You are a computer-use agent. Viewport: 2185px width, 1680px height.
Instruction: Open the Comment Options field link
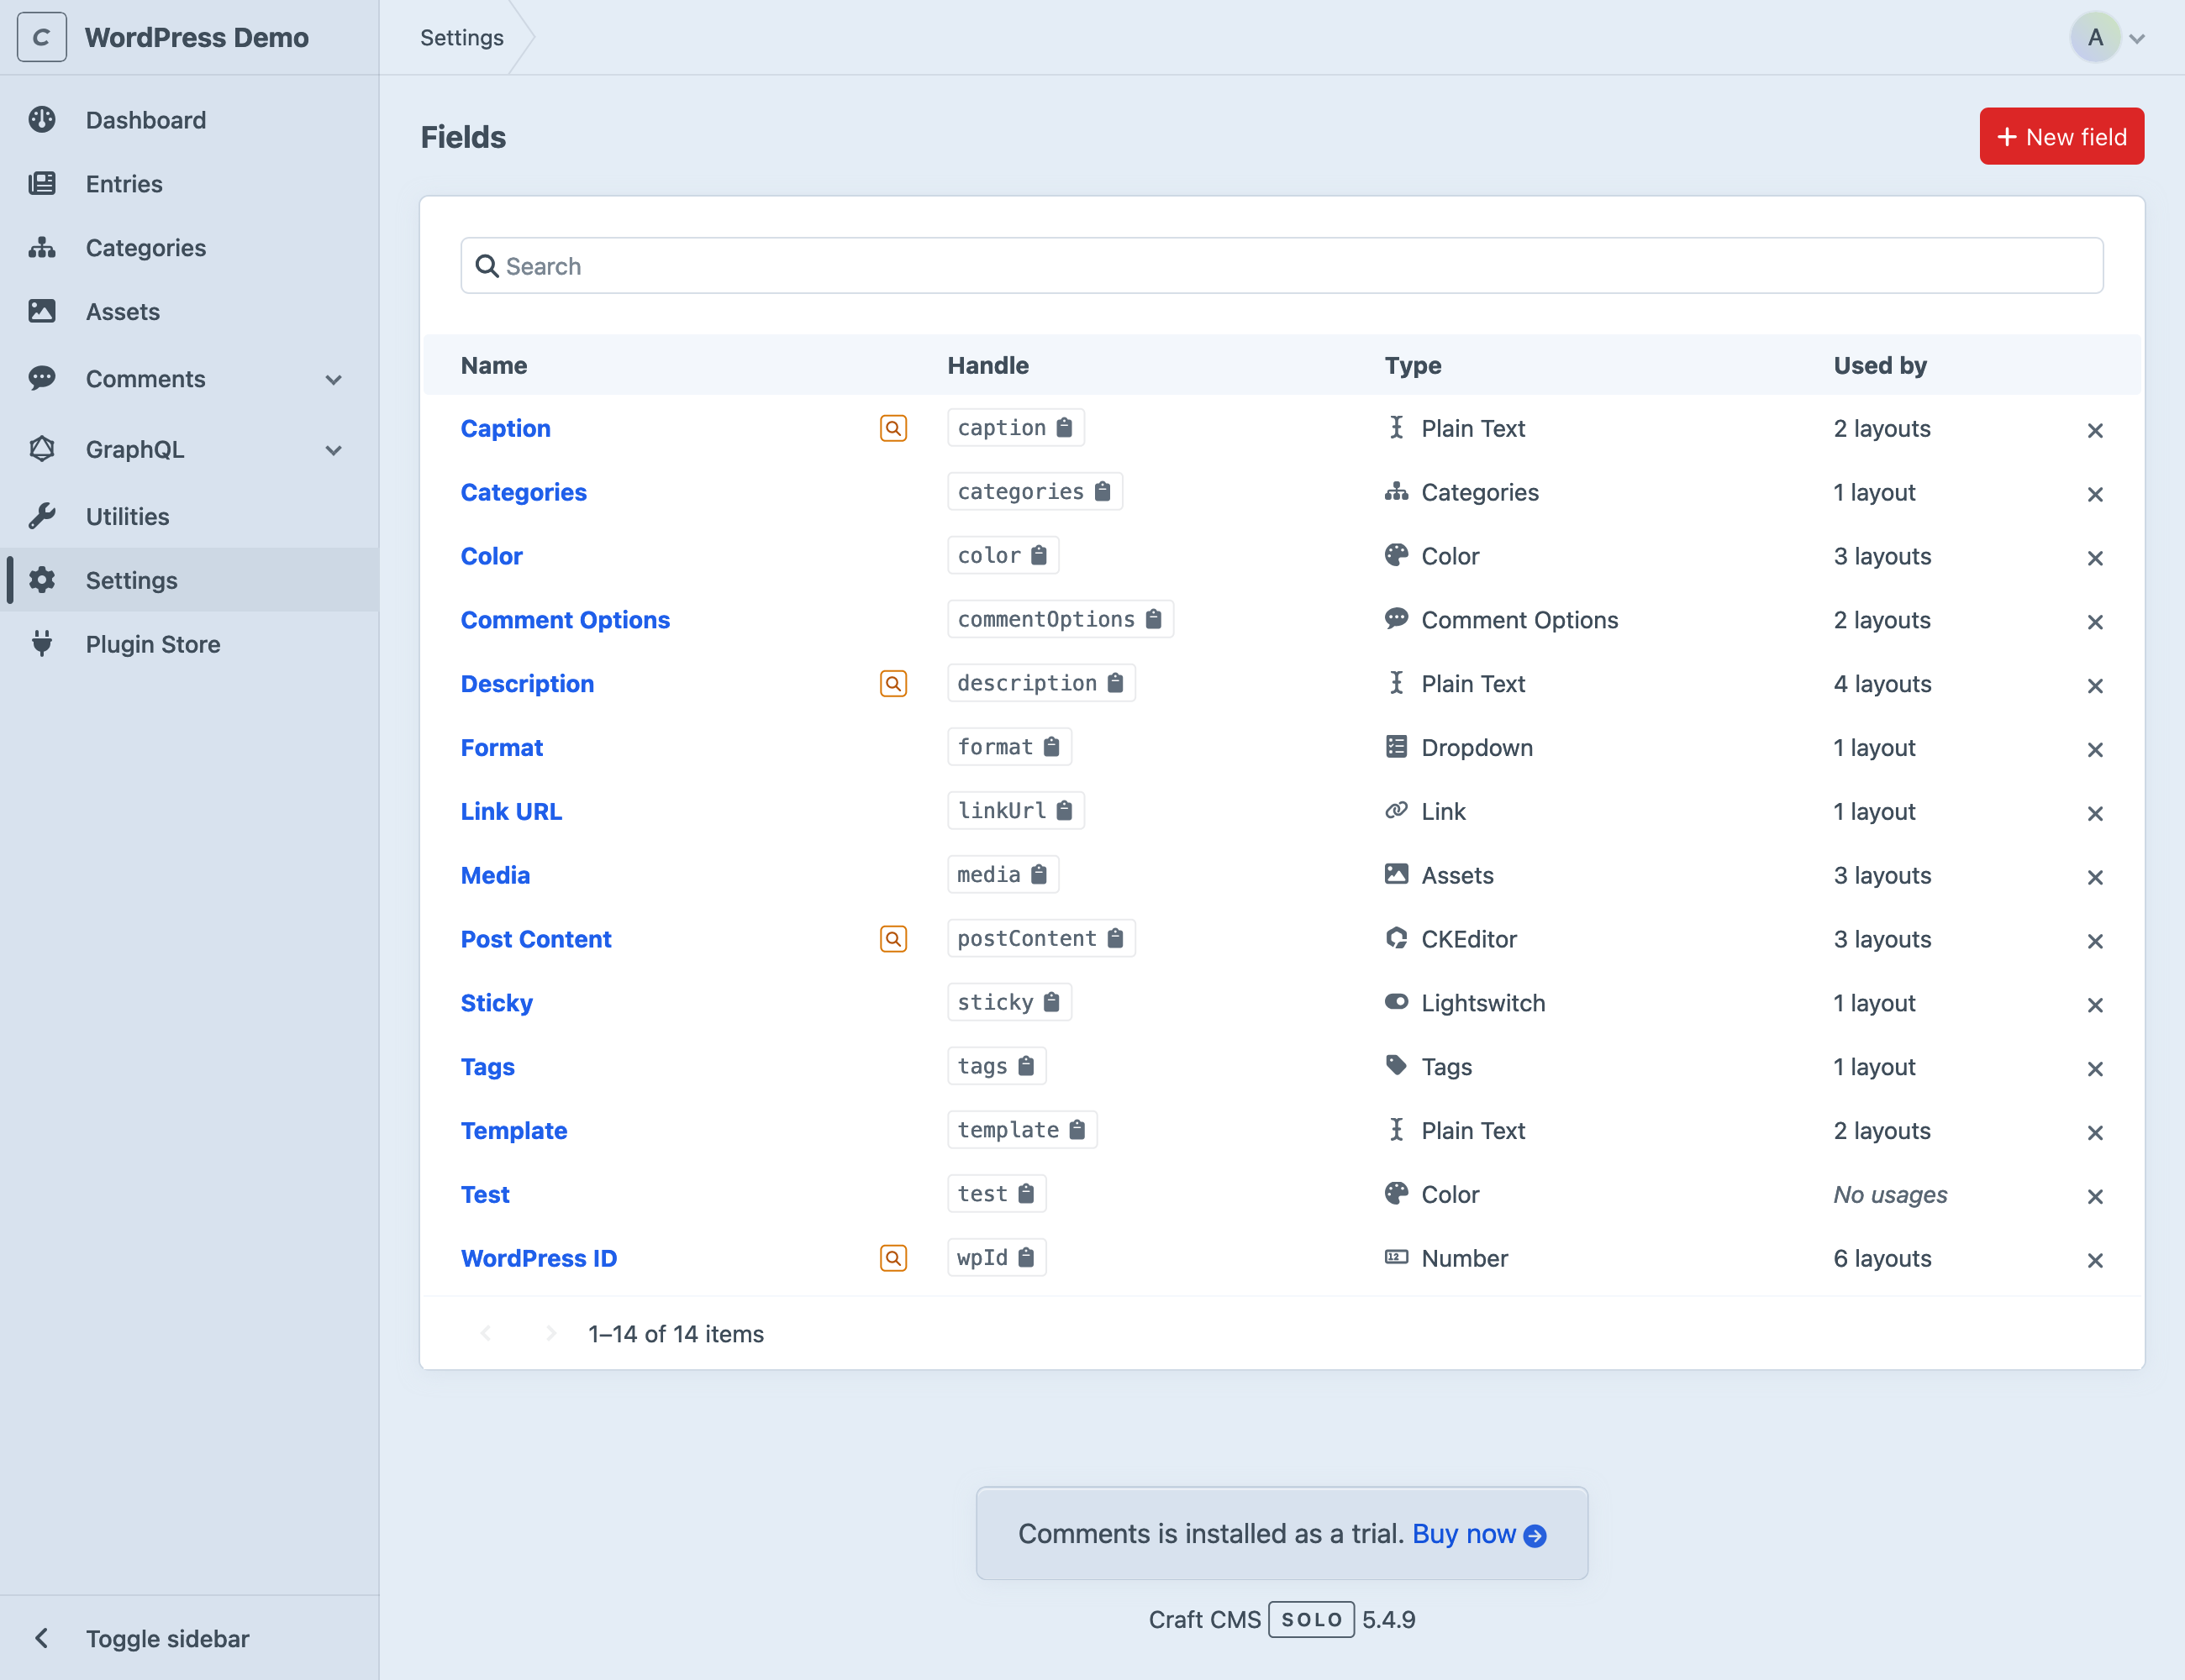(566, 619)
